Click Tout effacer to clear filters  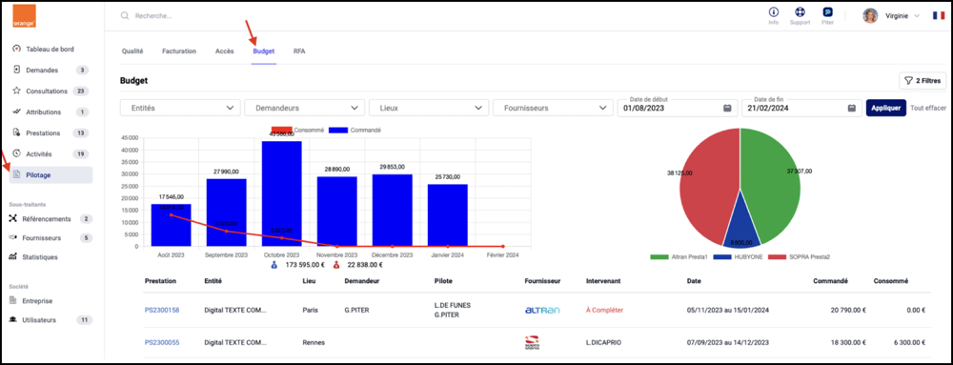click(x=928, y=108)
